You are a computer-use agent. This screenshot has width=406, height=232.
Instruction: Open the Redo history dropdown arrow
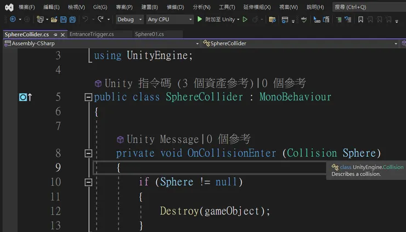108,19
